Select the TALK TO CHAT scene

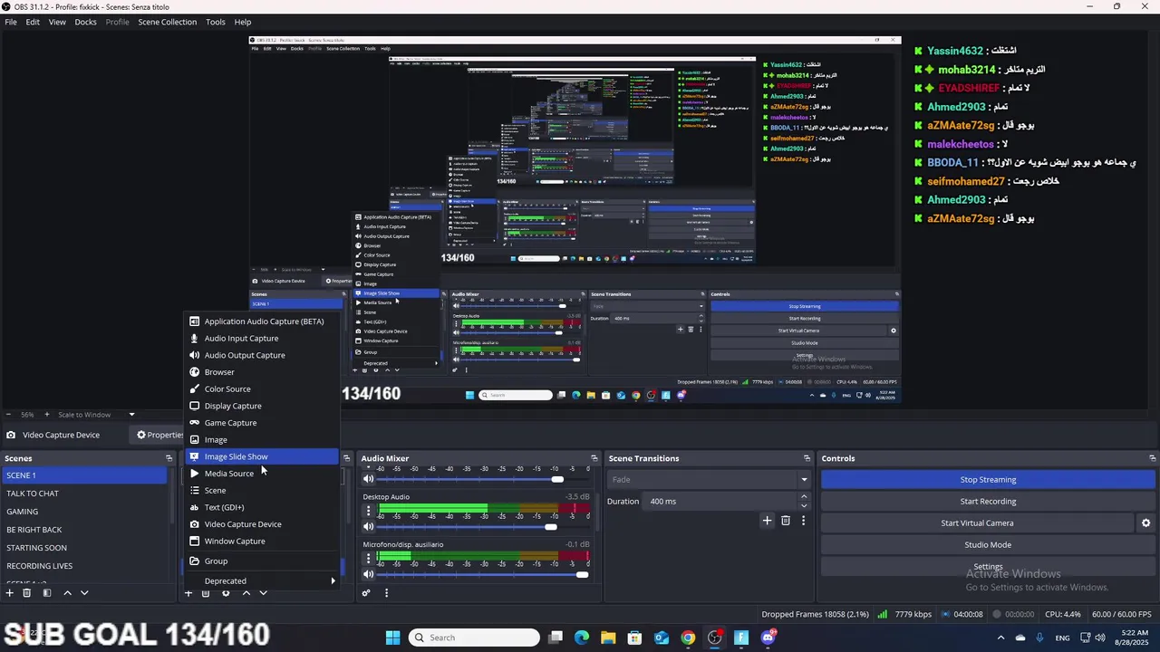pos(84,494)
